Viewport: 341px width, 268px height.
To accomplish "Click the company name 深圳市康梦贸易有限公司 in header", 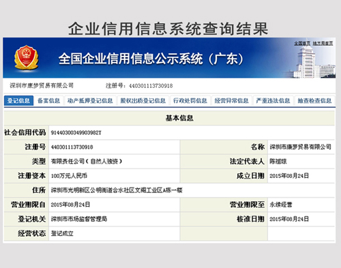I will pyautogui.click(x=42, y=86).
